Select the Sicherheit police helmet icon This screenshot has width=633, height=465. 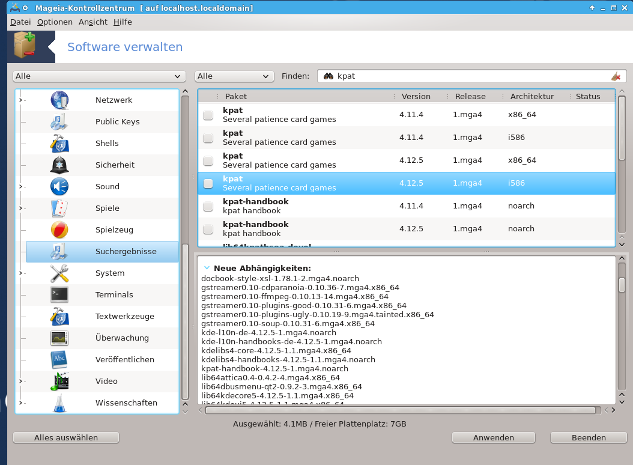[59, 165]
